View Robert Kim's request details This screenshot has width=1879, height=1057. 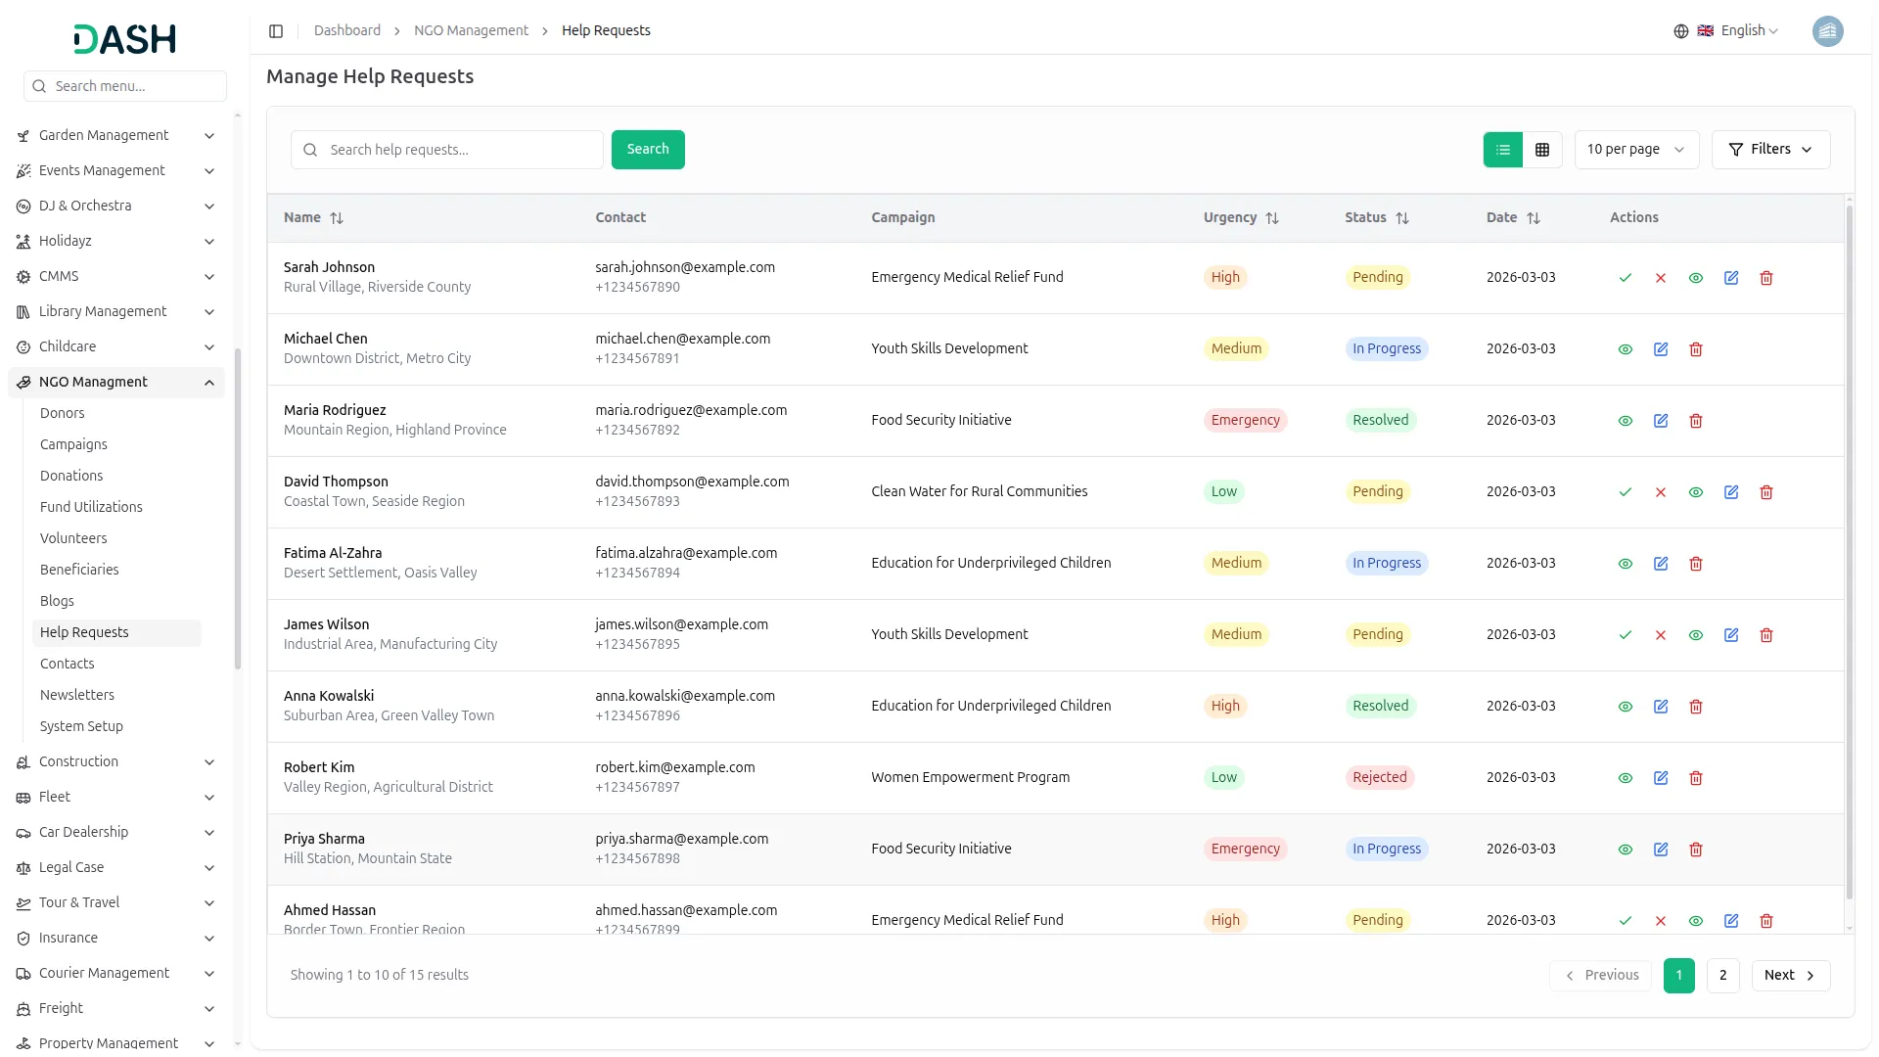(1625, 778)
